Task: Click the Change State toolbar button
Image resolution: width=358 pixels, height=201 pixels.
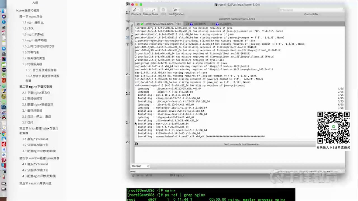Action: (150, 11)
